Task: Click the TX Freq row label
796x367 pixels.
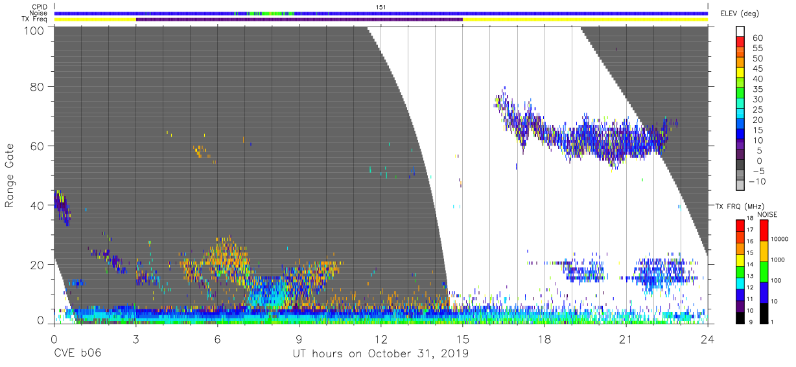Action: (x=35, y=19)
